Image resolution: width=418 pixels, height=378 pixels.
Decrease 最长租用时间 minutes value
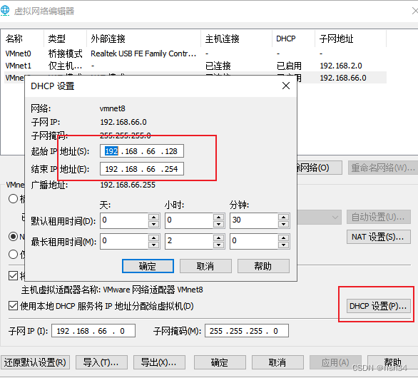pyautogui.click(x=284, y=245)
